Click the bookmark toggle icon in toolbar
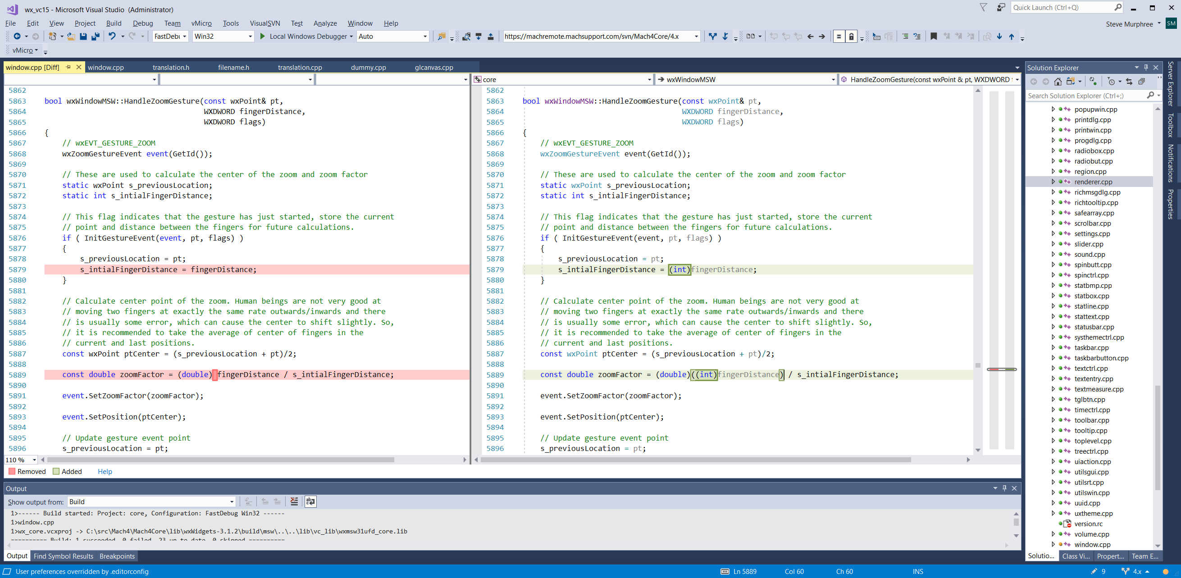Image resolution: width=1181 pixels, height=578 pixels. (x=934, y=36)
